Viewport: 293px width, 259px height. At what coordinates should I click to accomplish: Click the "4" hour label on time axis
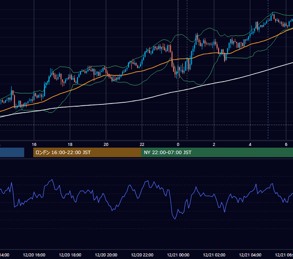[x=250, y=144]
